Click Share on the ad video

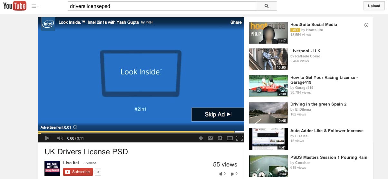(x=236, y=22)
